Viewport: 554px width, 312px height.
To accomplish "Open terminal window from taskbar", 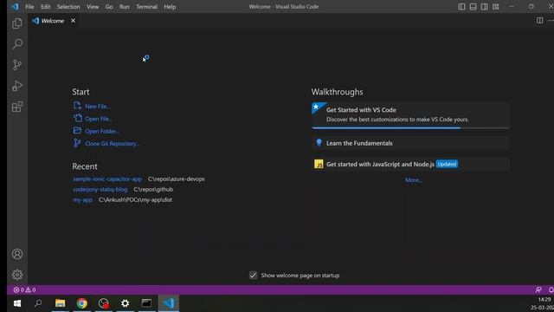I will coord(146,303).
